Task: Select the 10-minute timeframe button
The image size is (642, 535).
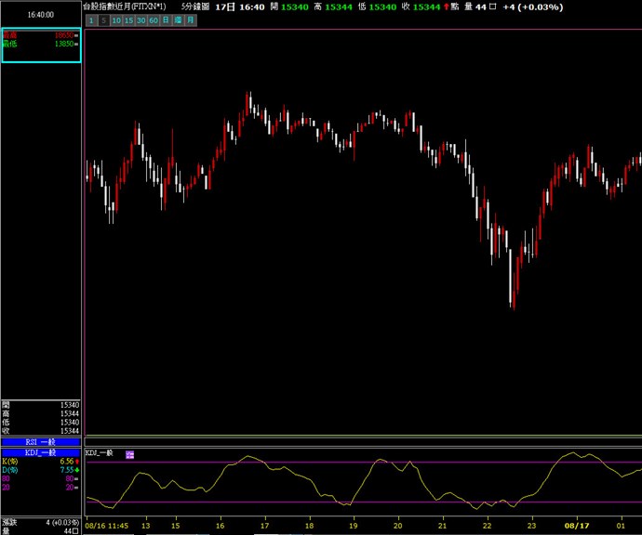Action: point(116,20)
